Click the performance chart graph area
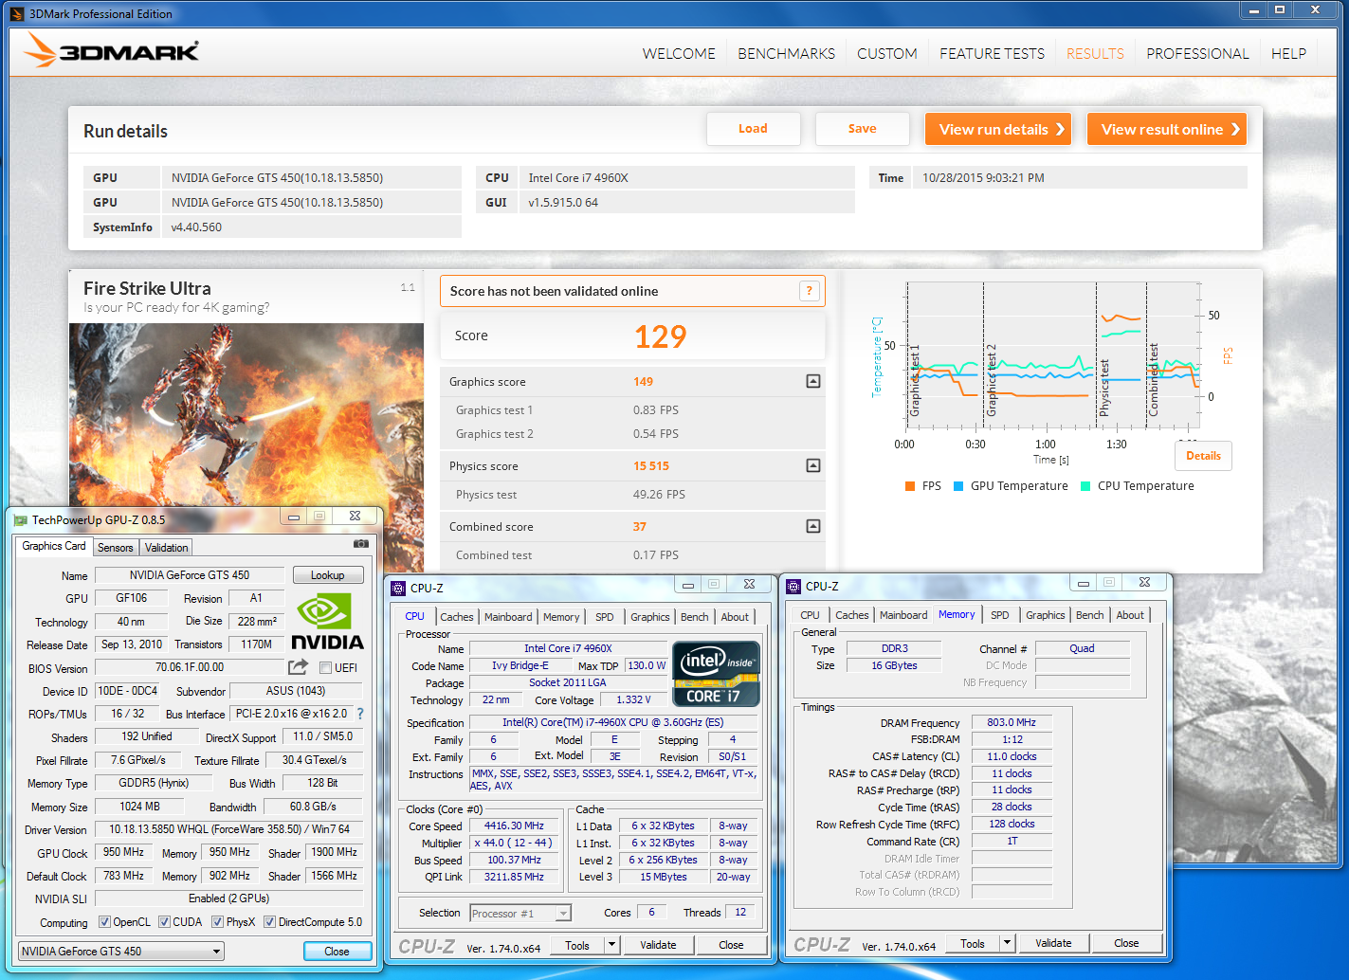This screenshot has width=1349, height=980. [1052, 355]
